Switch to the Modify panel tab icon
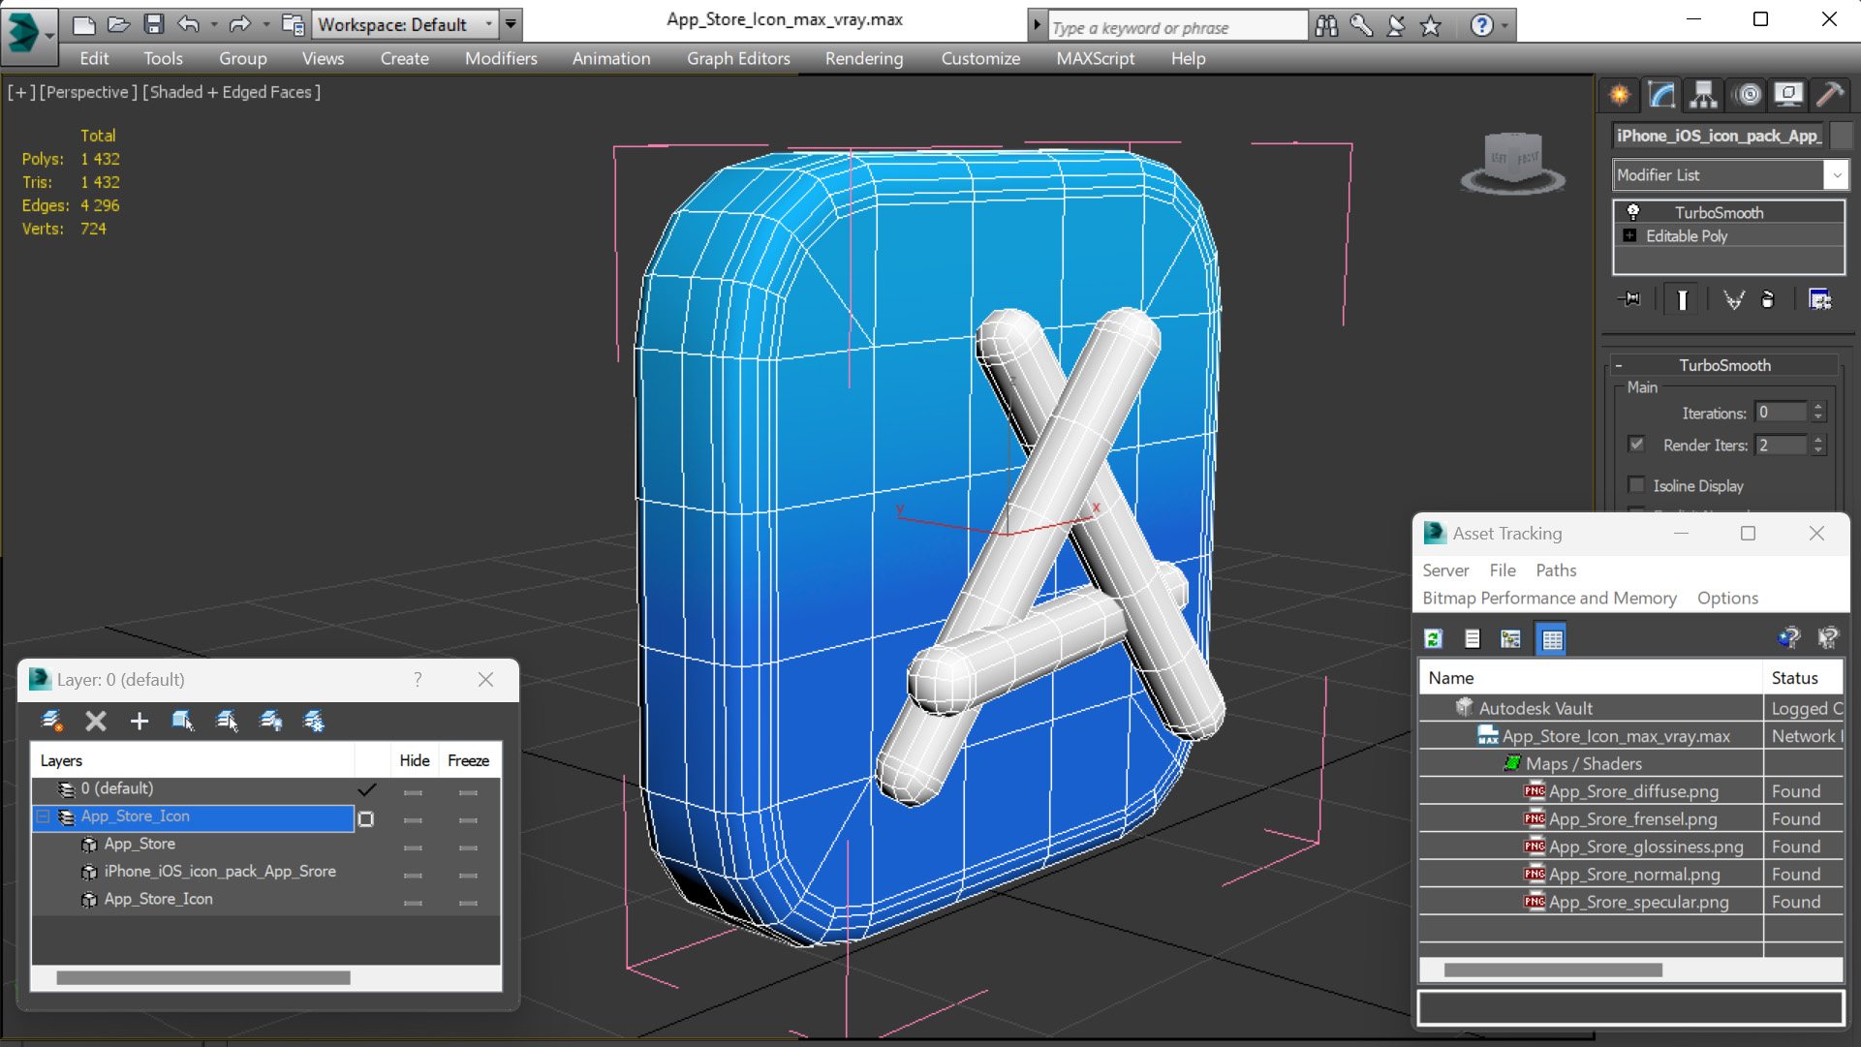This screenshot has width=1861, height=1047. (x=1661, y=94)
